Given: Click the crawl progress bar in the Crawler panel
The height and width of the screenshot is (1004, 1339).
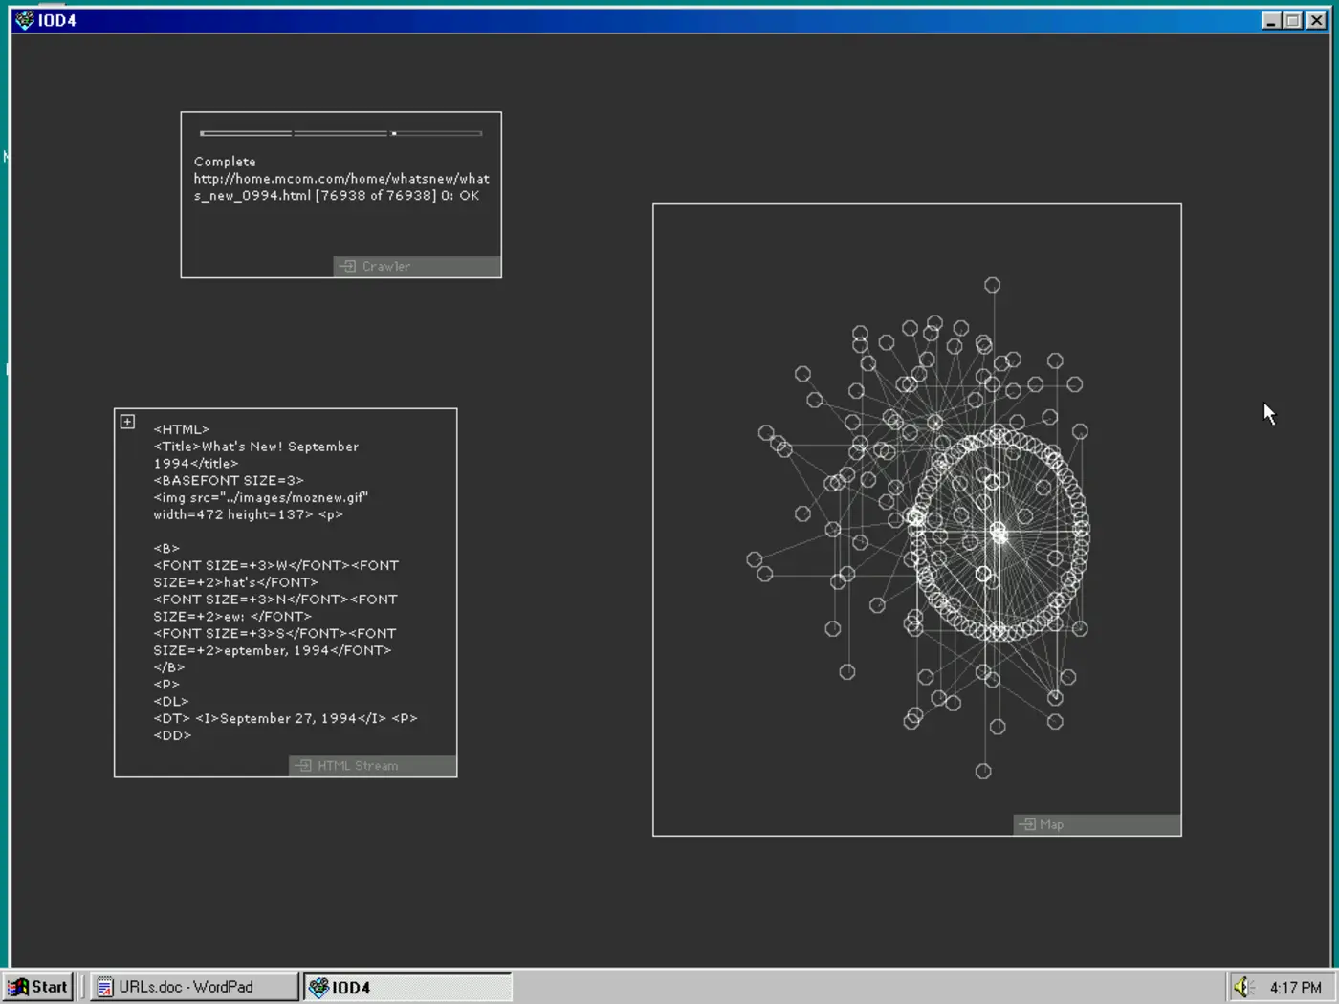Looking at the screenshot, I should tap(340, 133).
